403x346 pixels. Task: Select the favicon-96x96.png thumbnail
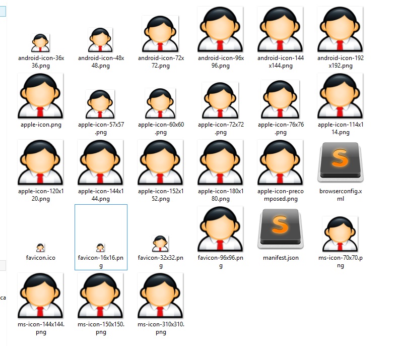point(220,229)
